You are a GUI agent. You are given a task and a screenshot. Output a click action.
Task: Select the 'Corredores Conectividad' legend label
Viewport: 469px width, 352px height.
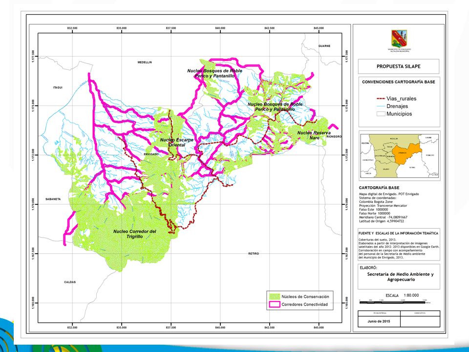click(304, 305)
